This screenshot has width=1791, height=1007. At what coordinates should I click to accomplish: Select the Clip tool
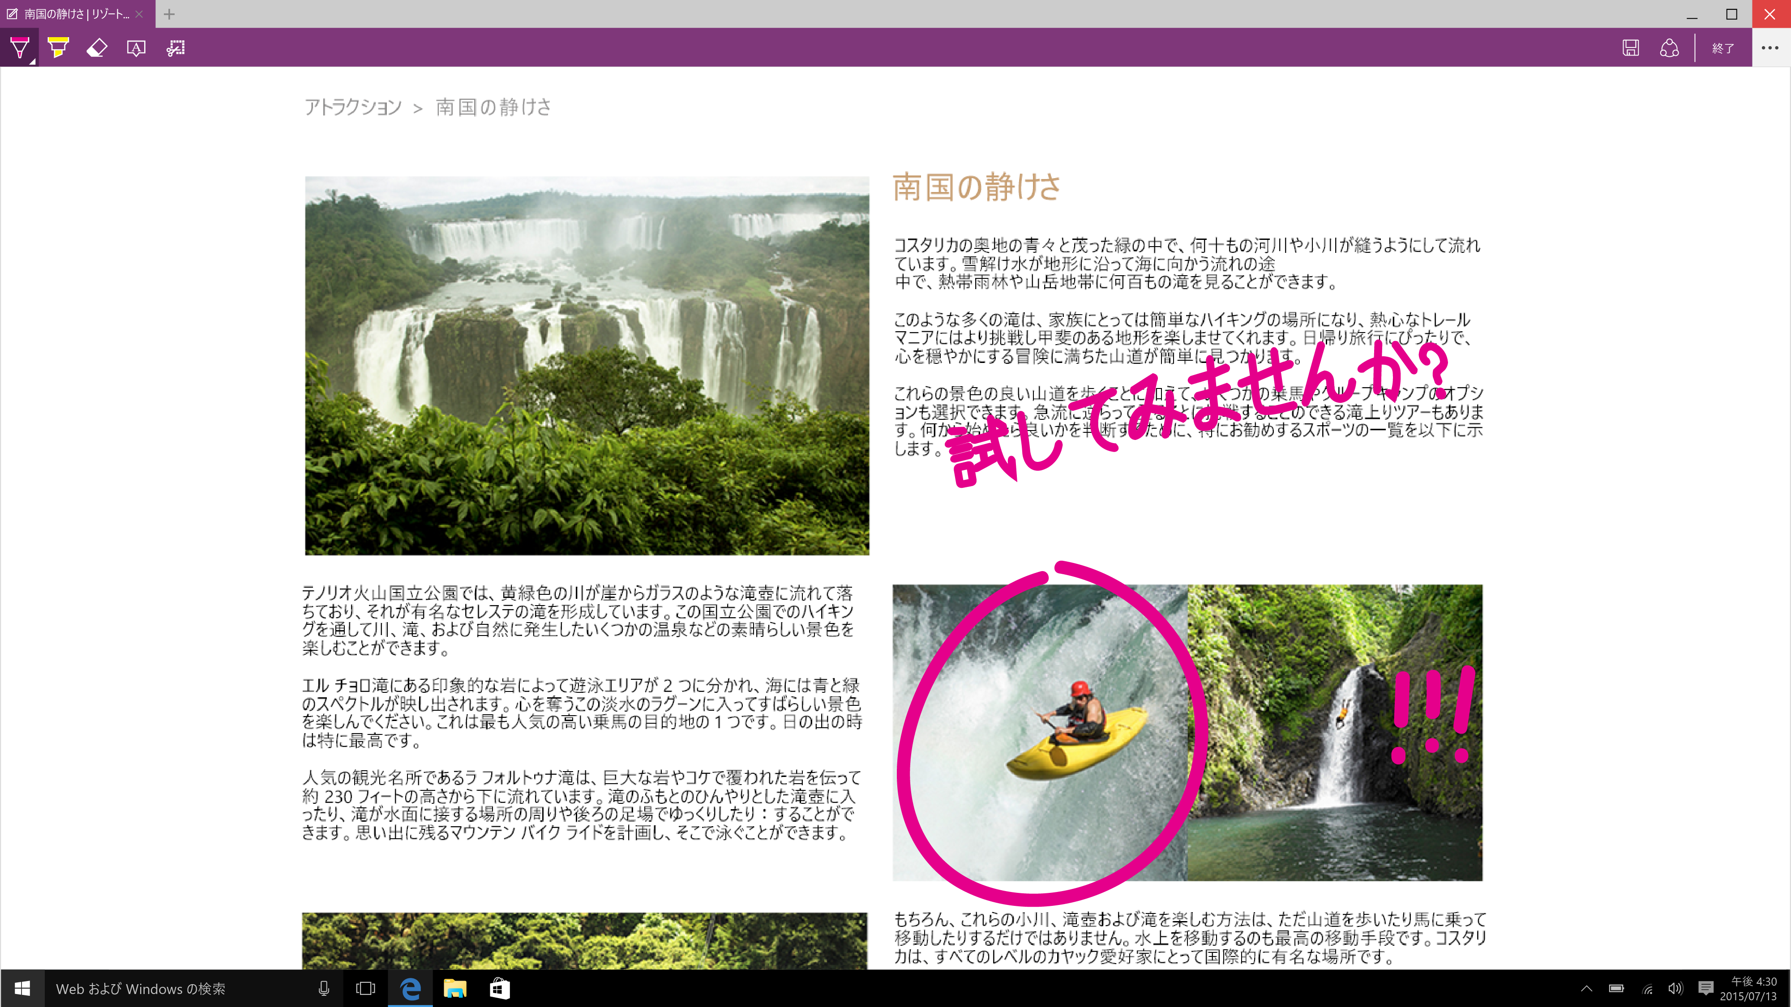[175, 48]
